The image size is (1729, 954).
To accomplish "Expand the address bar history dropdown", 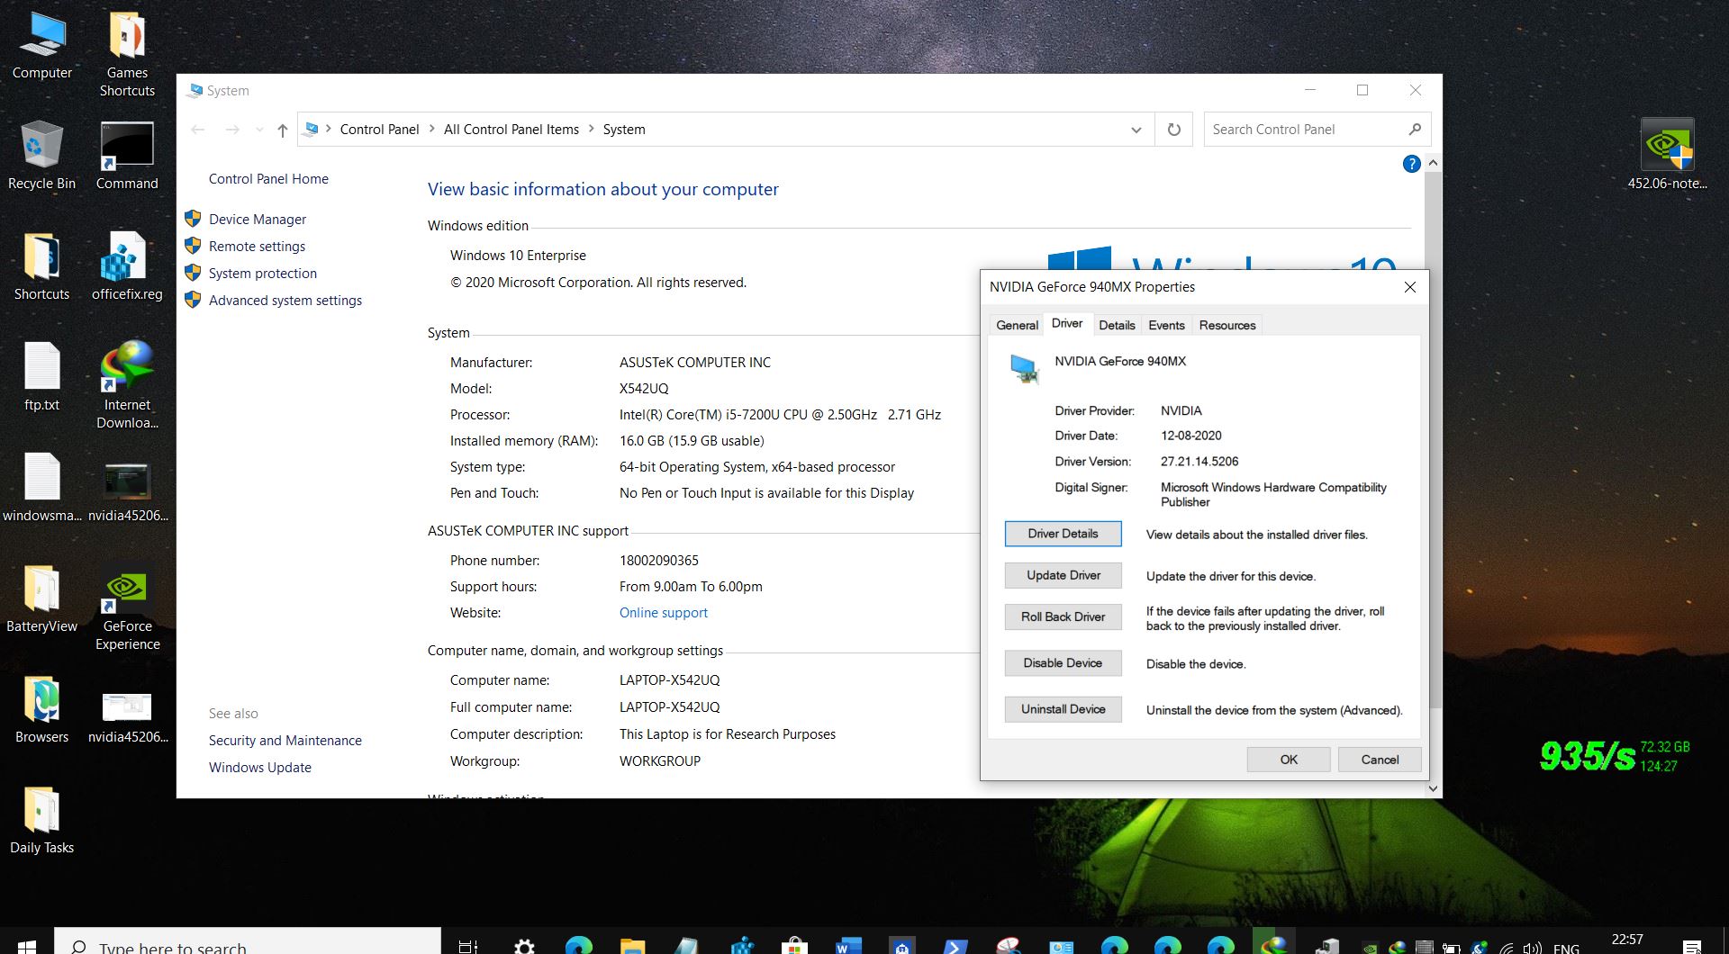I will [x=1136, y=130].
